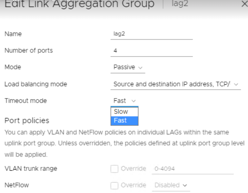Open the Load balancing mode dropdown
The image size is (248, 193).
[176, 84]
